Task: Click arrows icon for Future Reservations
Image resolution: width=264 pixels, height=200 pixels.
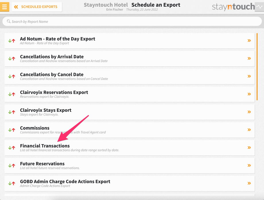Action: [12, 166]
